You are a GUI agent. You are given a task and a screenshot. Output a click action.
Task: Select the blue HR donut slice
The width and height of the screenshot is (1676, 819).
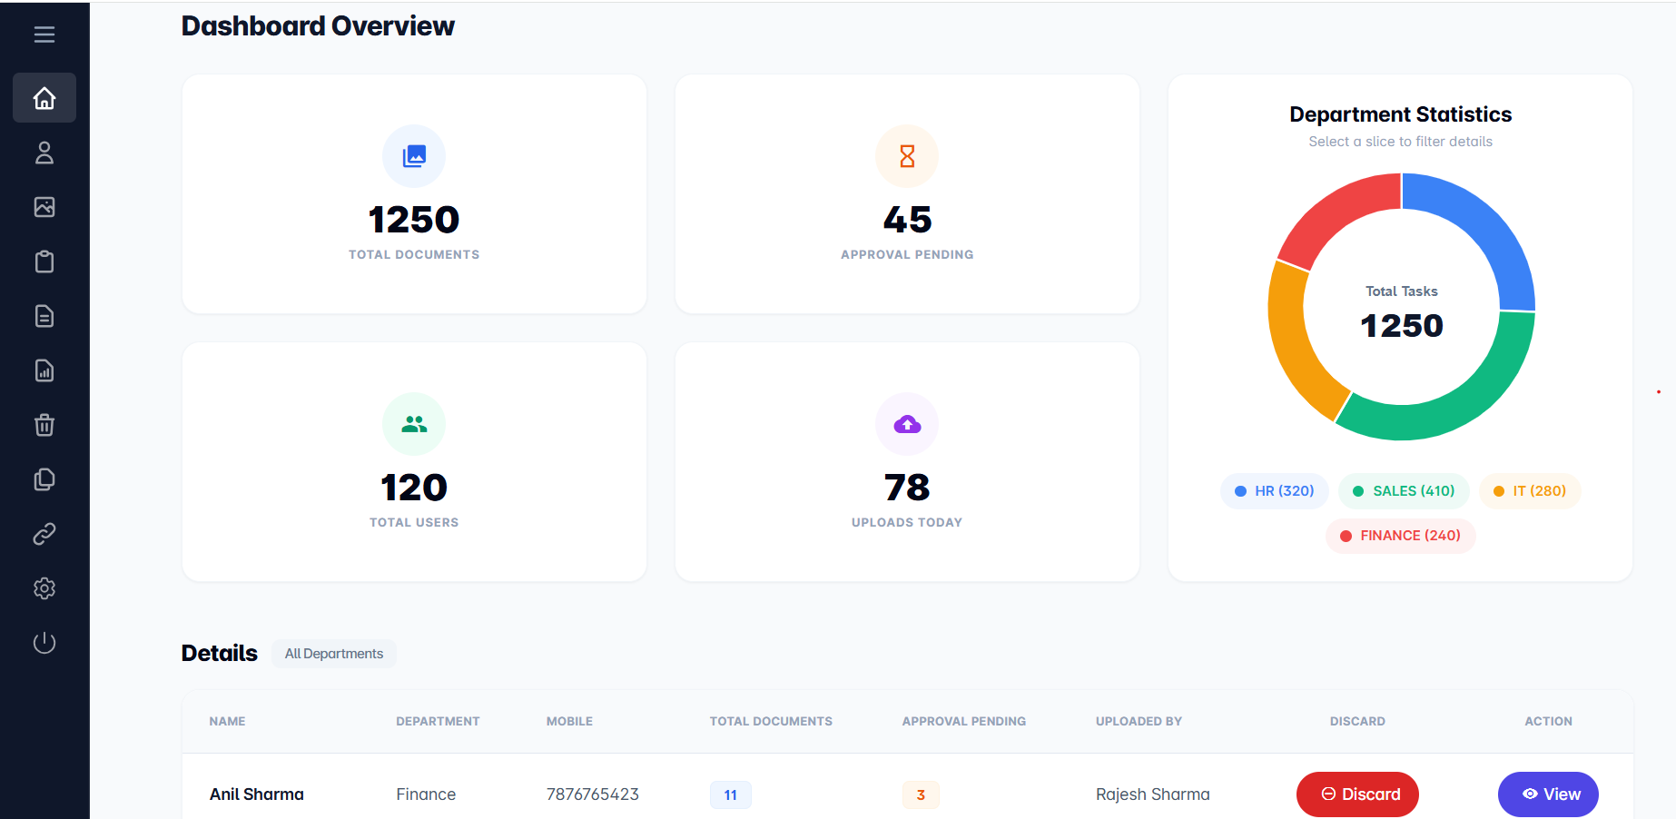pos(1486,225)
